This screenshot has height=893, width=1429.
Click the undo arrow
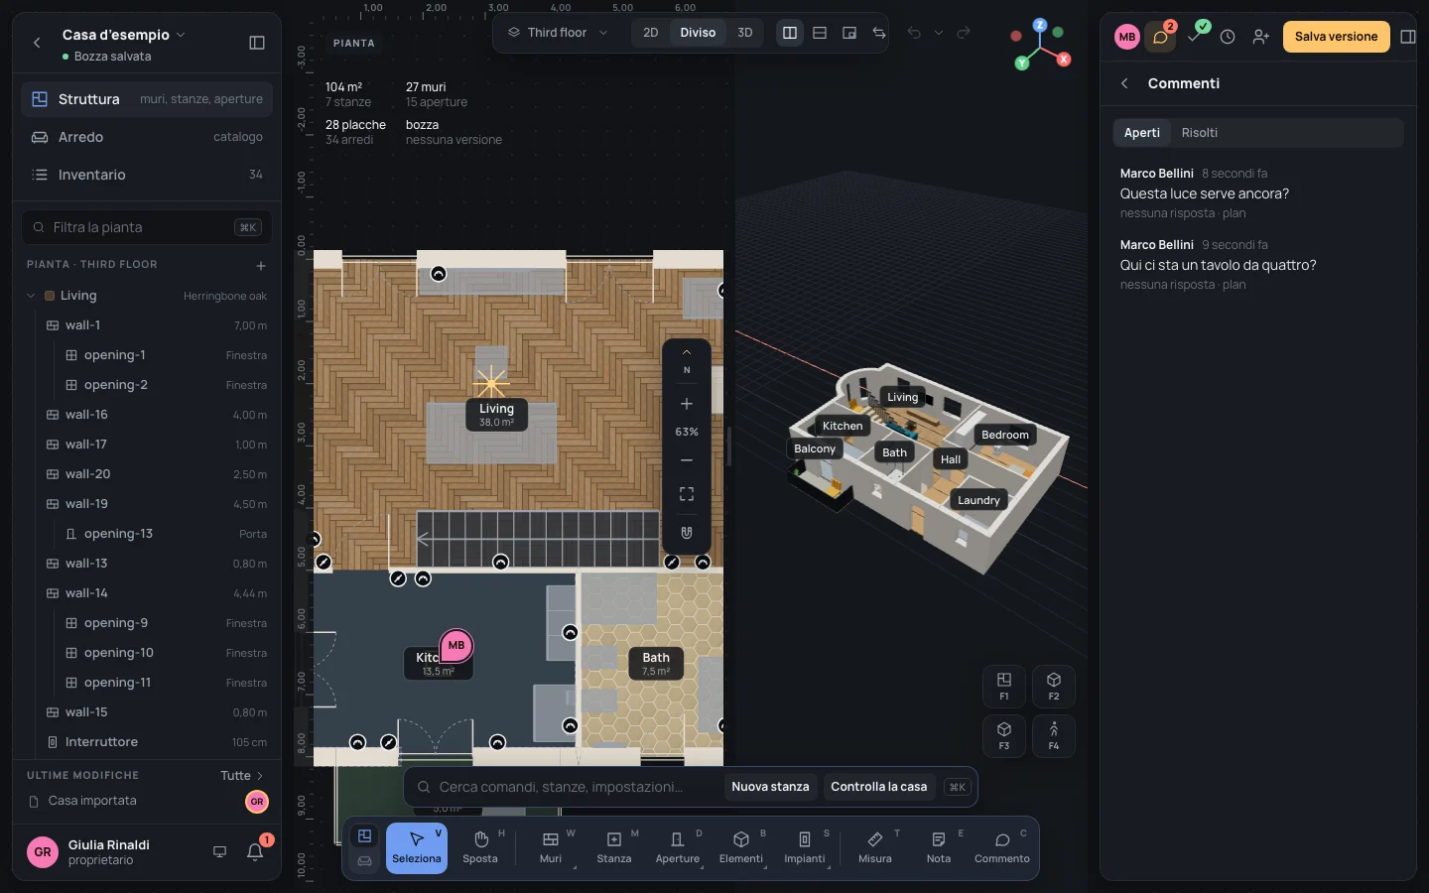click(x=914, y=33)
